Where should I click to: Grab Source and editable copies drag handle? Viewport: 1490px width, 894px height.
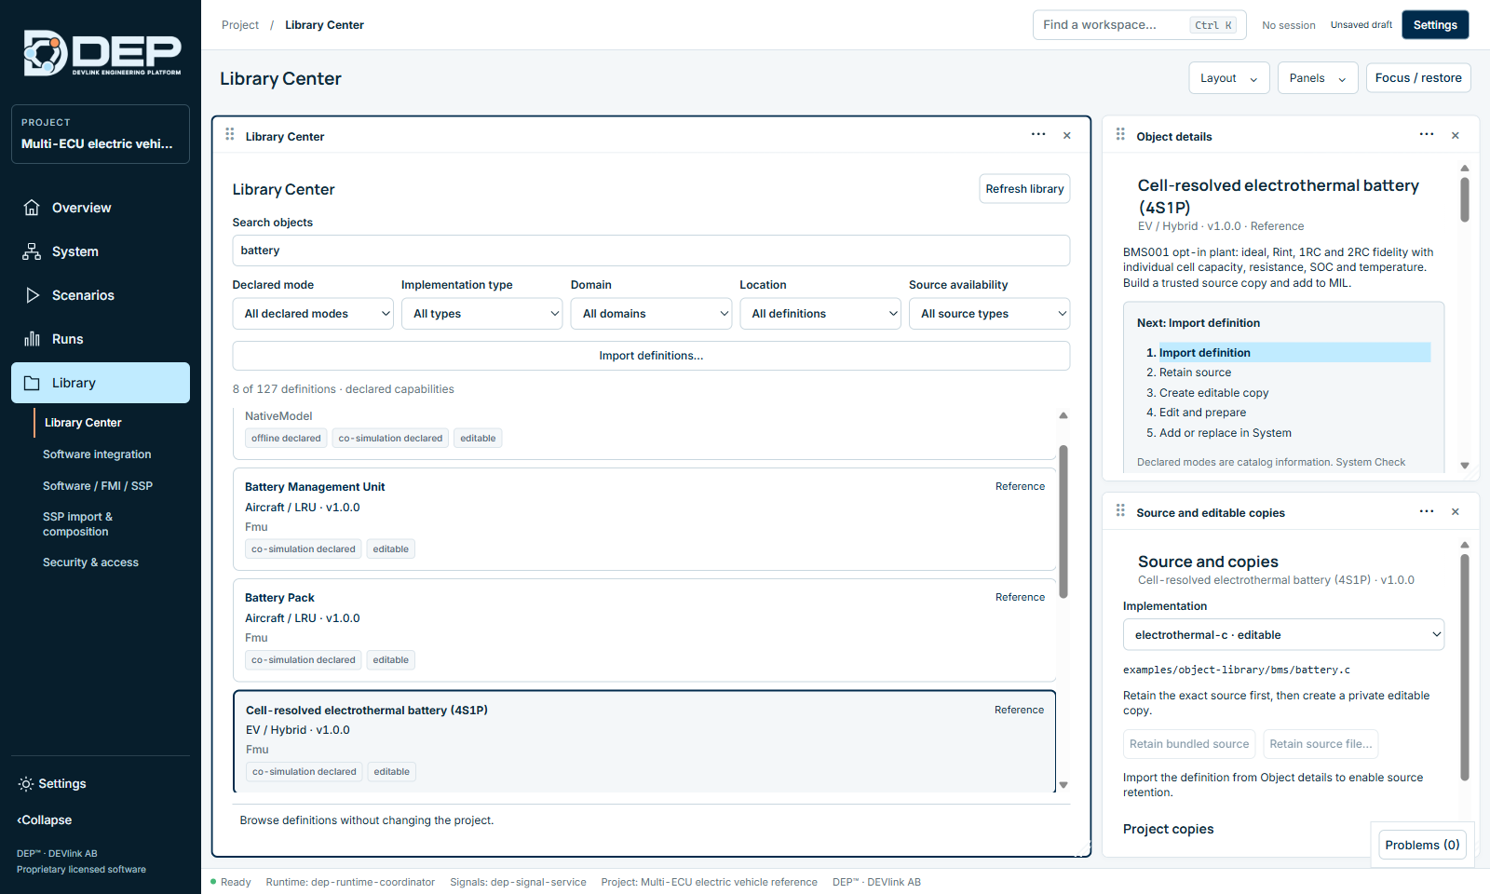1120,511
